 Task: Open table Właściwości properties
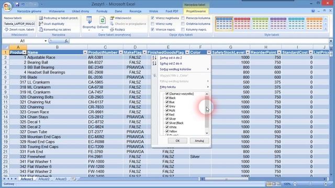[121, 18]
